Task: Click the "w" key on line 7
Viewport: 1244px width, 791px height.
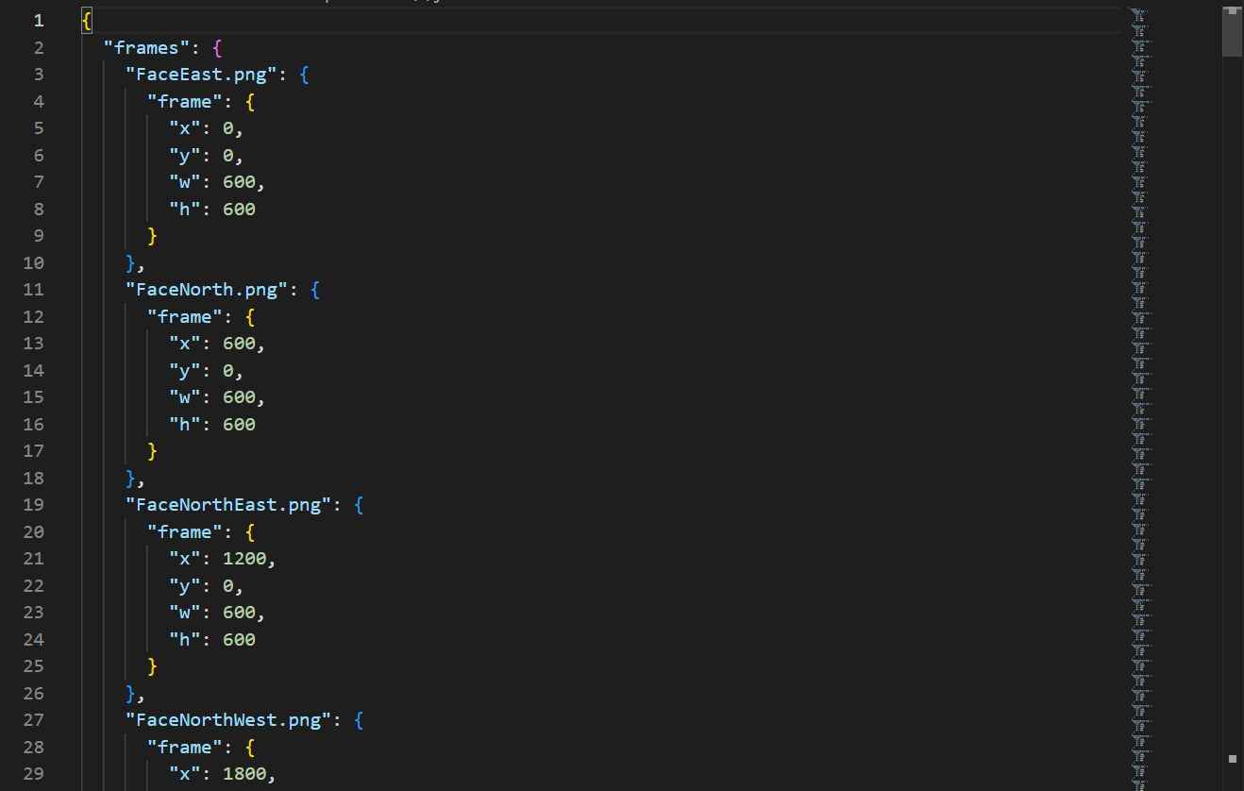Action: (185, 182)
